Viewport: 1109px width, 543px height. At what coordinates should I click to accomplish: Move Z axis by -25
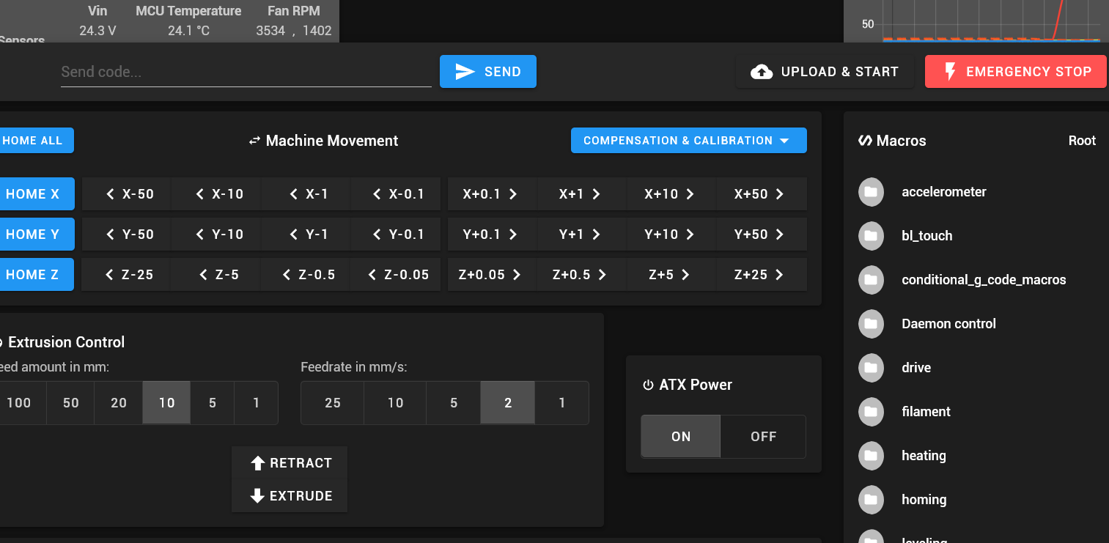(127, 275)
